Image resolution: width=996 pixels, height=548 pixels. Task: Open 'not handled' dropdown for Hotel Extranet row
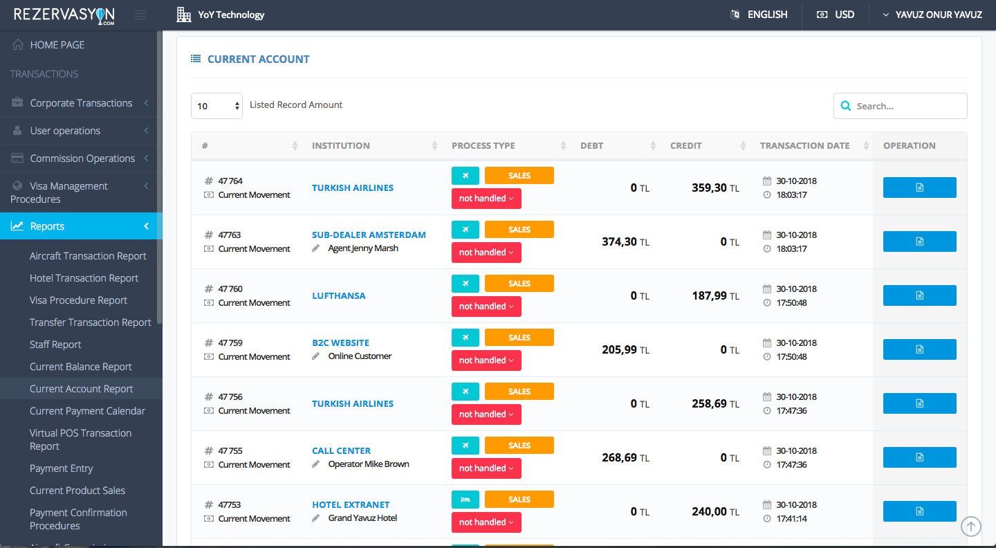click(486, 522)
